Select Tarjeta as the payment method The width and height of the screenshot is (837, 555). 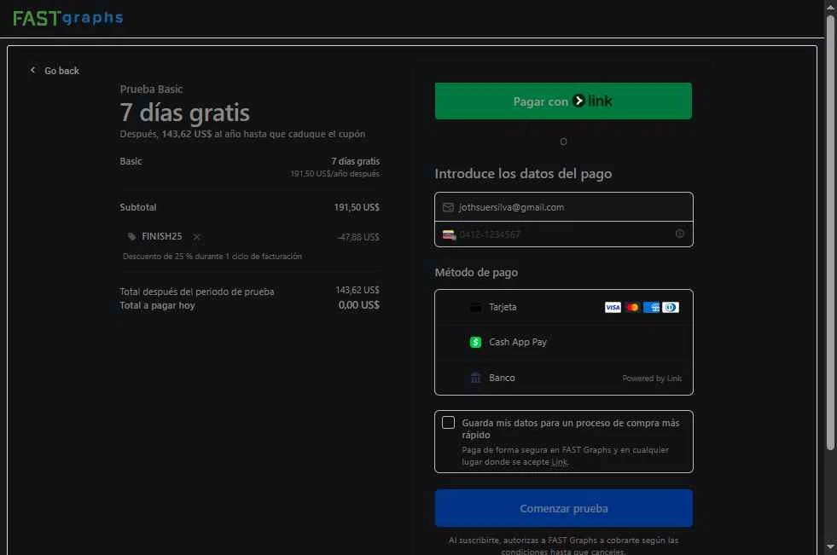pos(564,307)
